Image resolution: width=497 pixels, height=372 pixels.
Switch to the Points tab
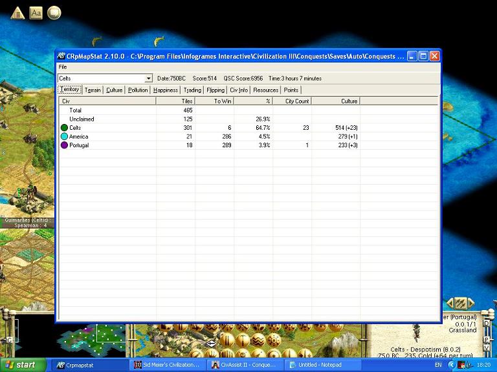pyautogui.click(x=291, y=90)
